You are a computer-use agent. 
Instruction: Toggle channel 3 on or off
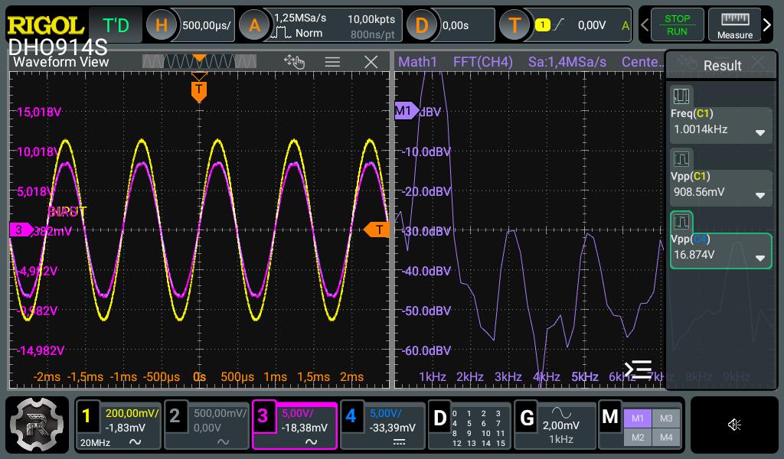[x=263, y=415]
